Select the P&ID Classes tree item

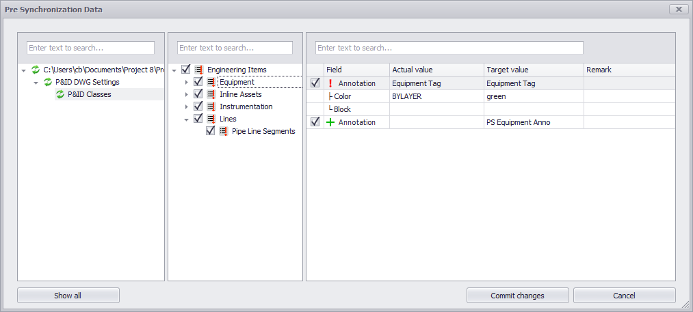coord(90,94)
